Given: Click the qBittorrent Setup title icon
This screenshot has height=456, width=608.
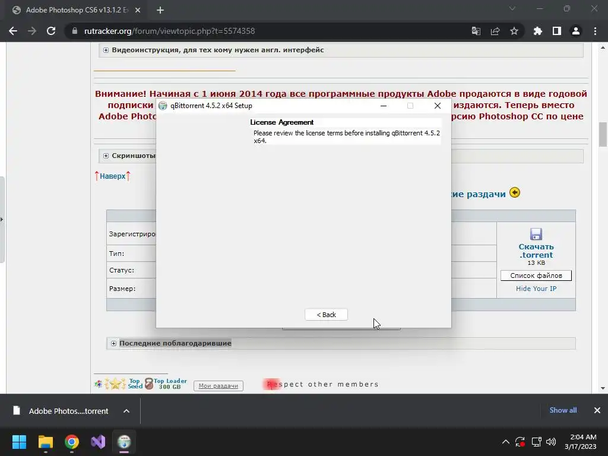Looking at the screenshot, I should [x=163, y=106].
